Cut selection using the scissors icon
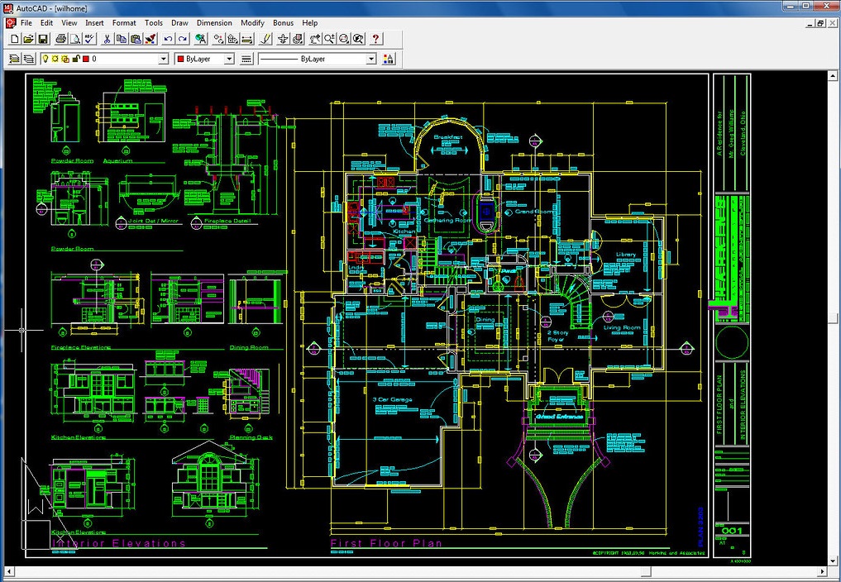 click(x=107, y=39)
